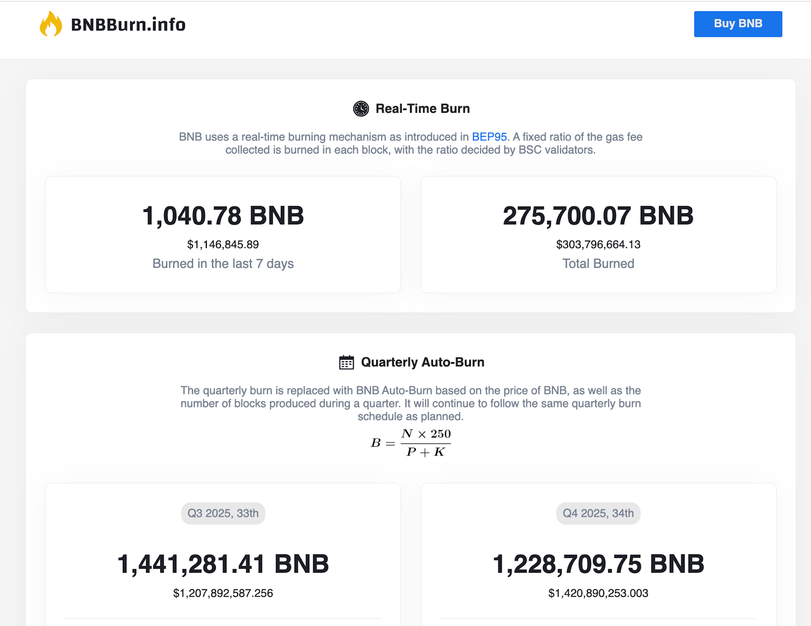Select the BNBBurn.info wordmark
This screenshot has width=811, height=626.
tap(128, 23)
